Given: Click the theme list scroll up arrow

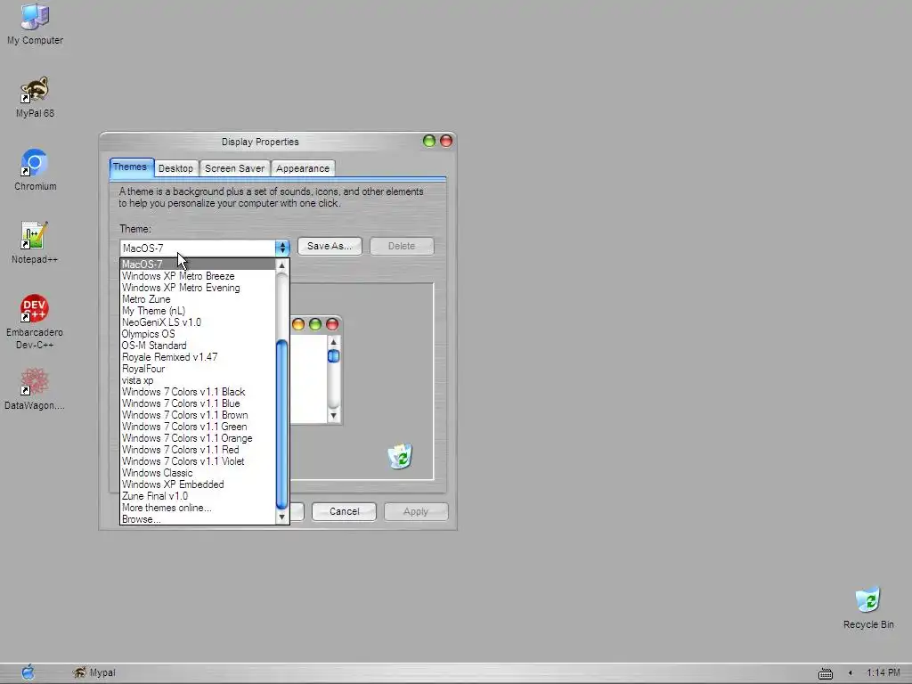Looking at the screenshot, I should coord(282,265).
